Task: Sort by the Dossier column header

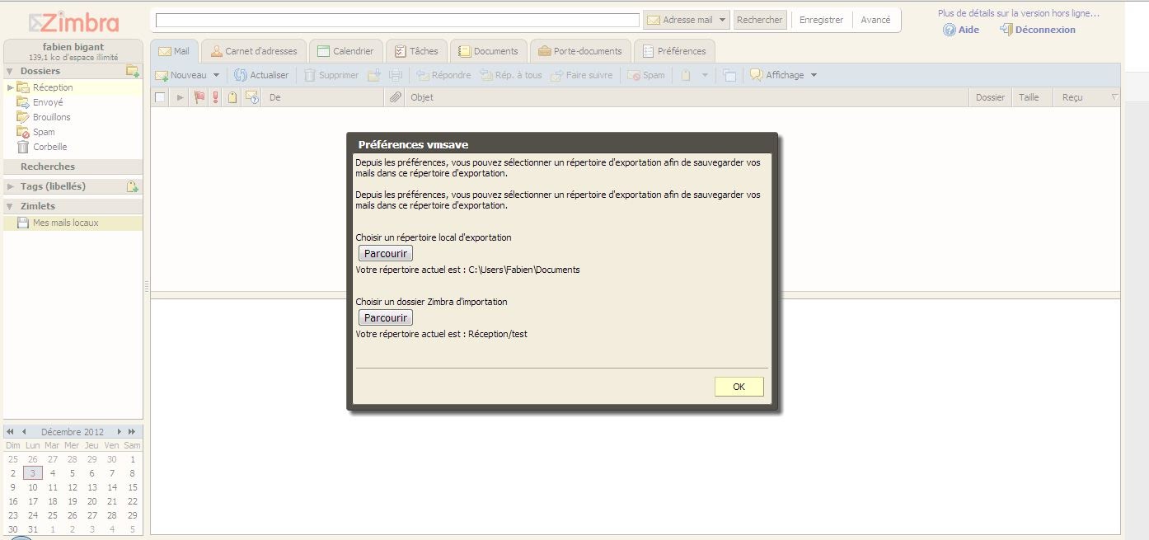Action: tap(990, 97)
